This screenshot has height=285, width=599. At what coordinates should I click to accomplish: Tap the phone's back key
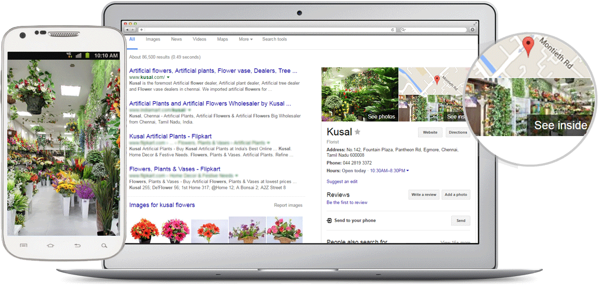point(77,246)
